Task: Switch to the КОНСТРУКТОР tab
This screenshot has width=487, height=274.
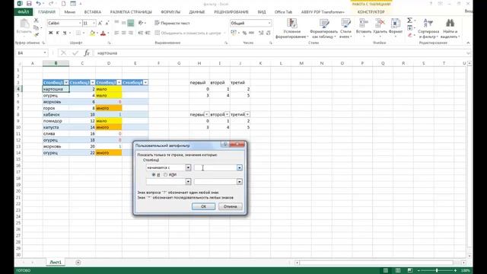Action: (371, 12)
